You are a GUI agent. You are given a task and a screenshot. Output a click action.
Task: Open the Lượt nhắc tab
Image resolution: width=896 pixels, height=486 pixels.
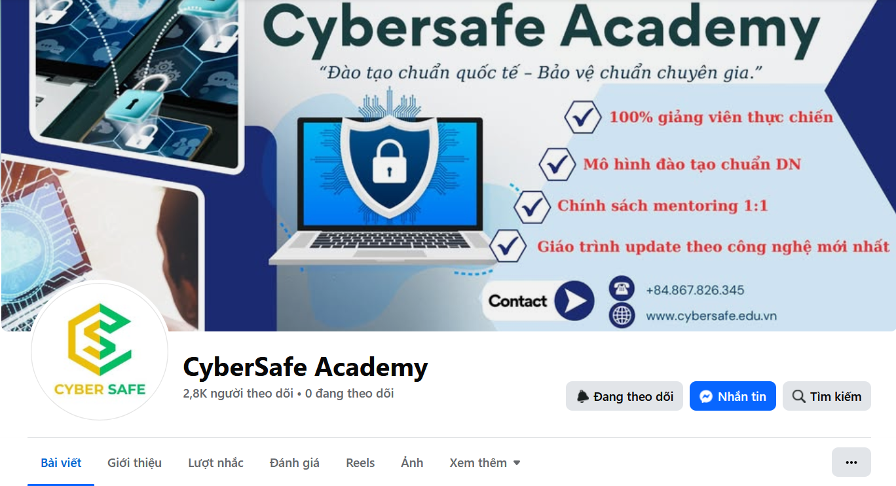point(215,462)
